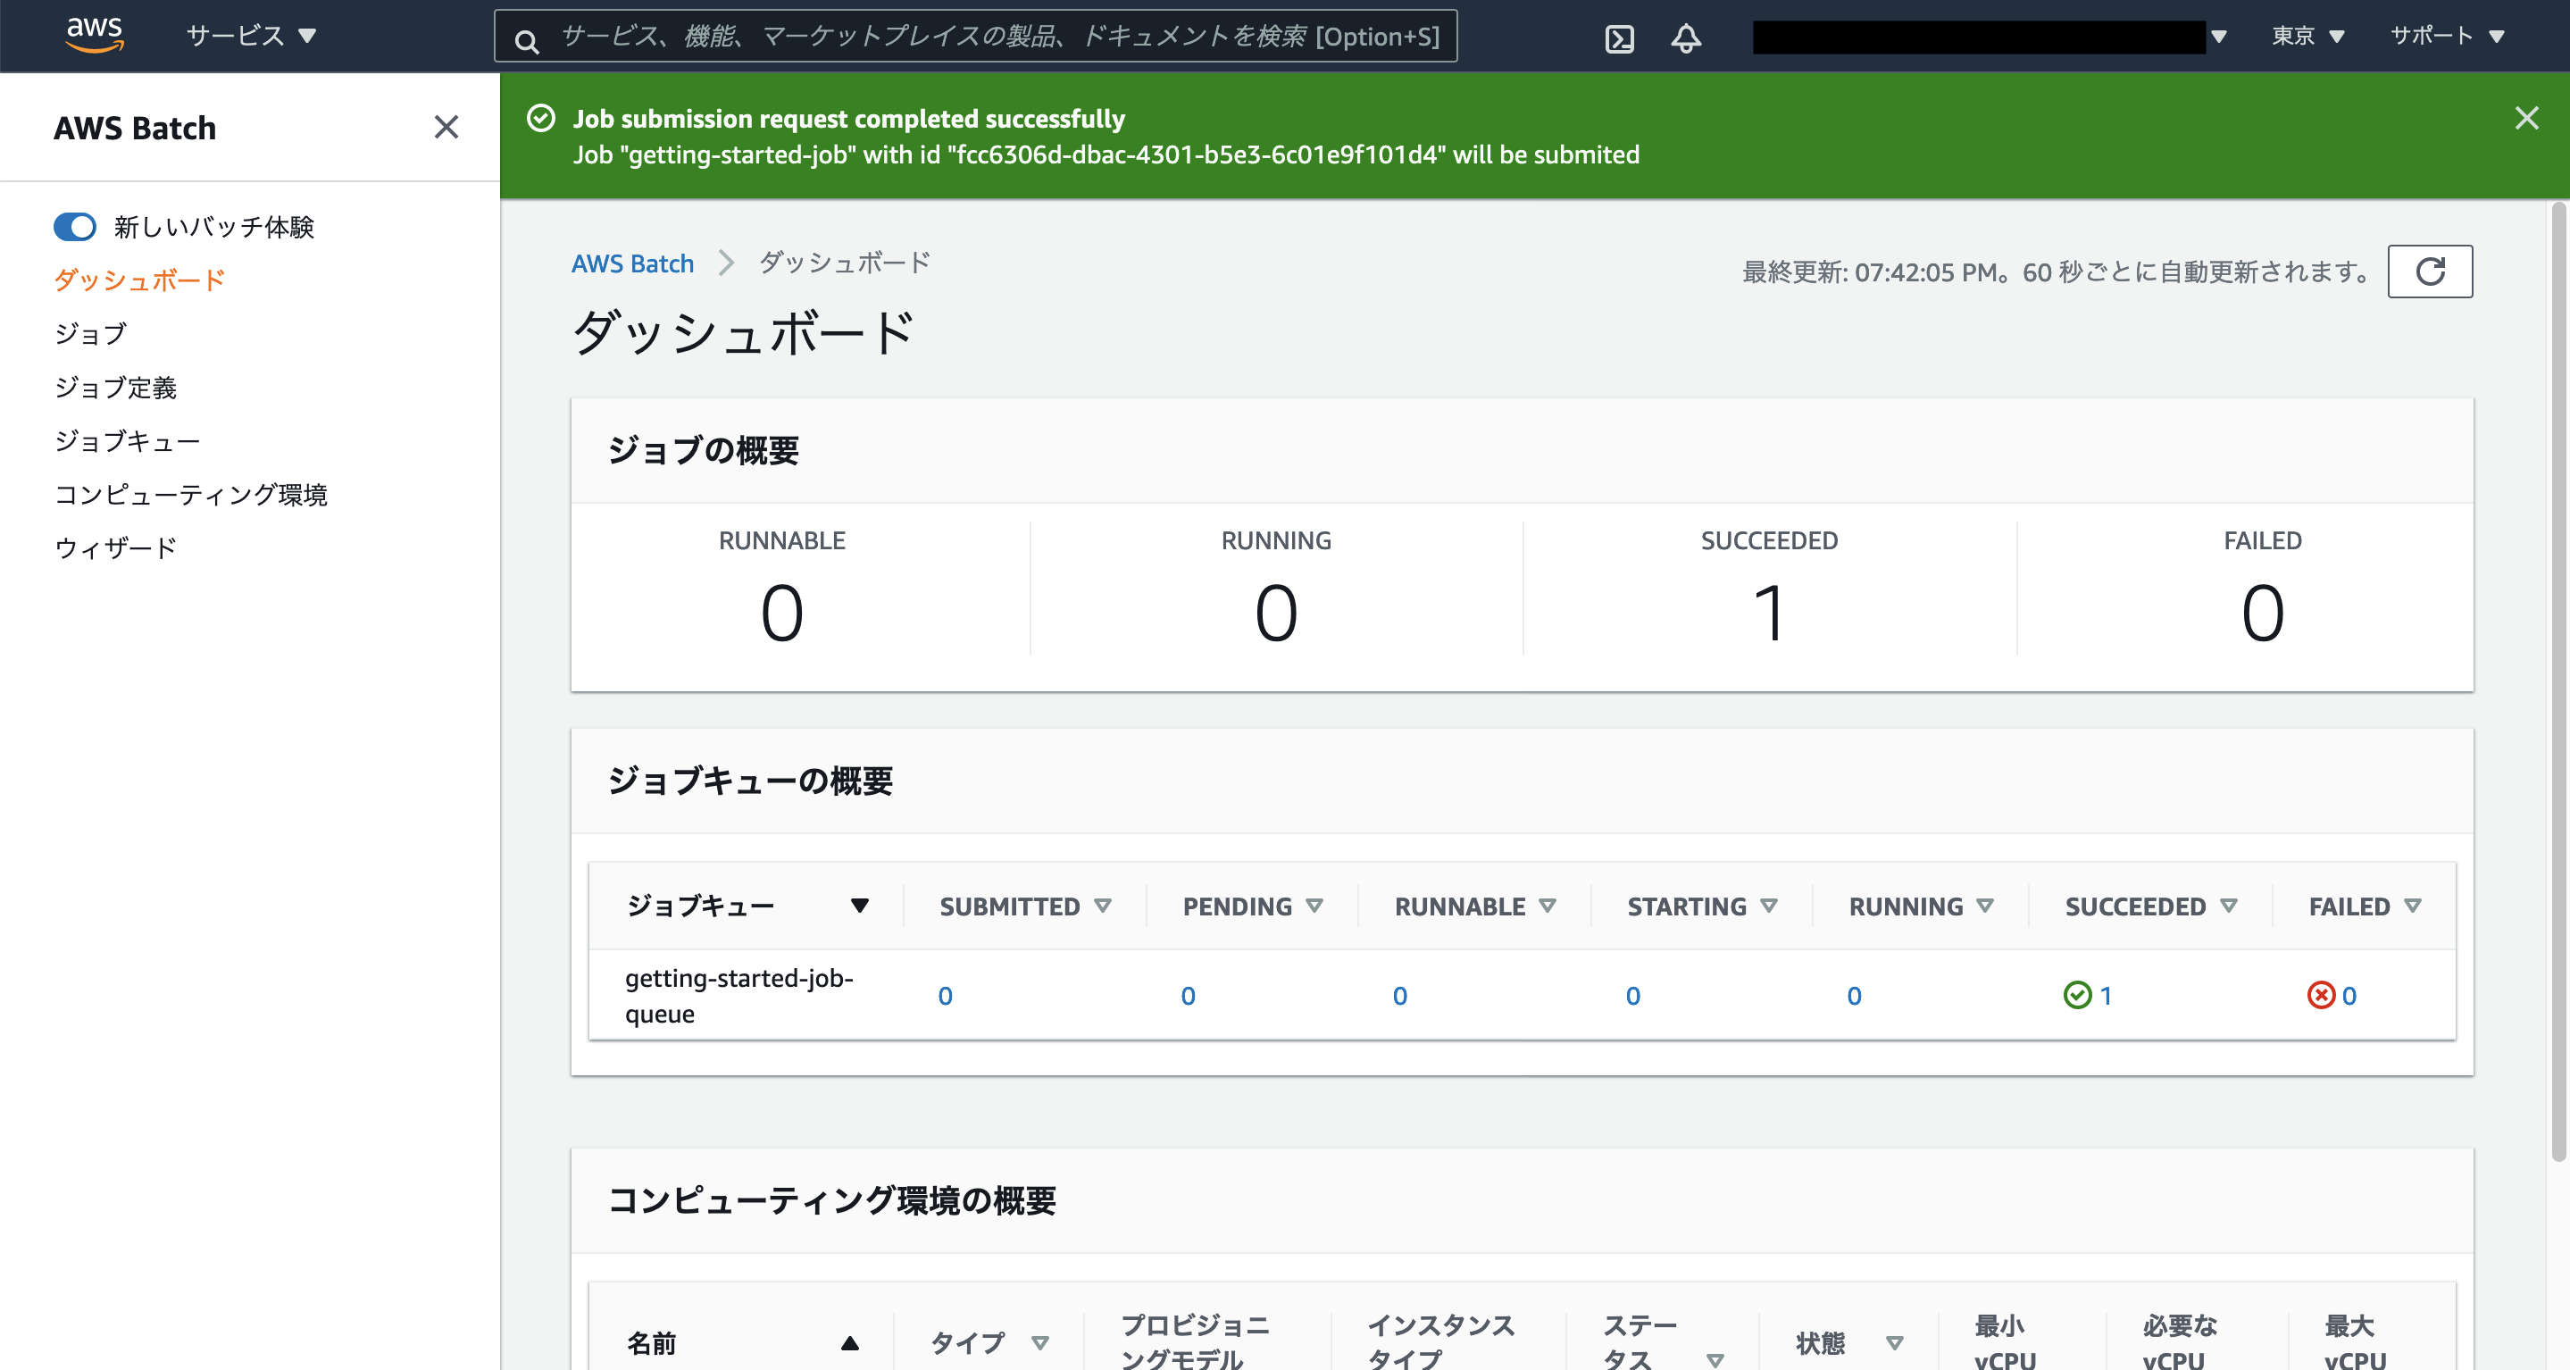Viewport: 2570px width, 1370px height.
Task: Sort by the SUBMITTED column
Action: click(x=1024, y=906)
